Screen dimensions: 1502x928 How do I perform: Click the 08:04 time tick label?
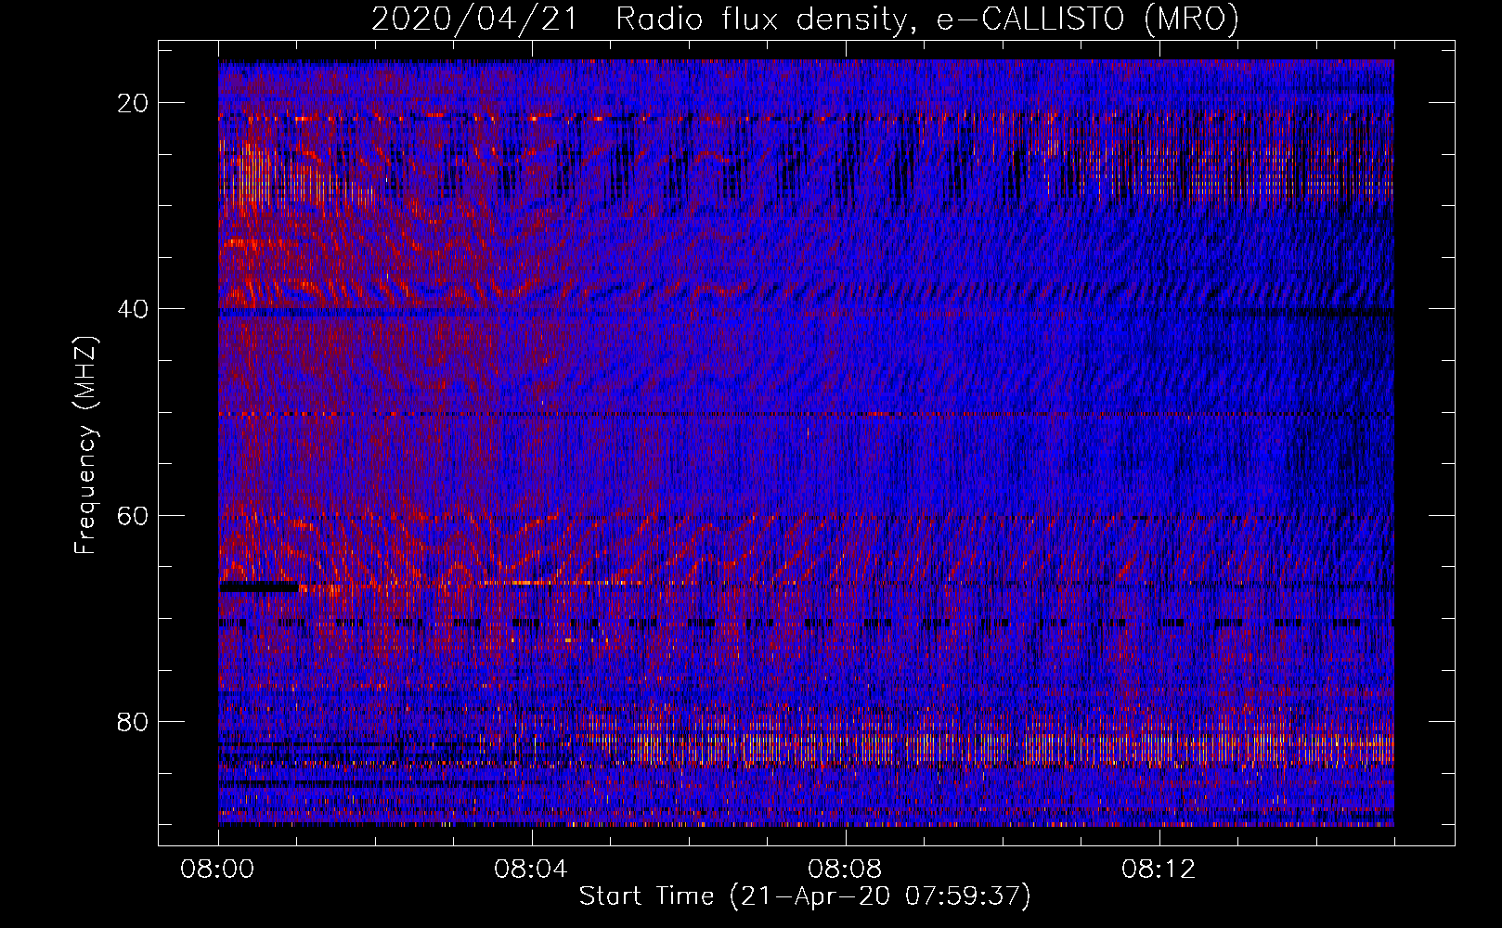coord(531,870)
